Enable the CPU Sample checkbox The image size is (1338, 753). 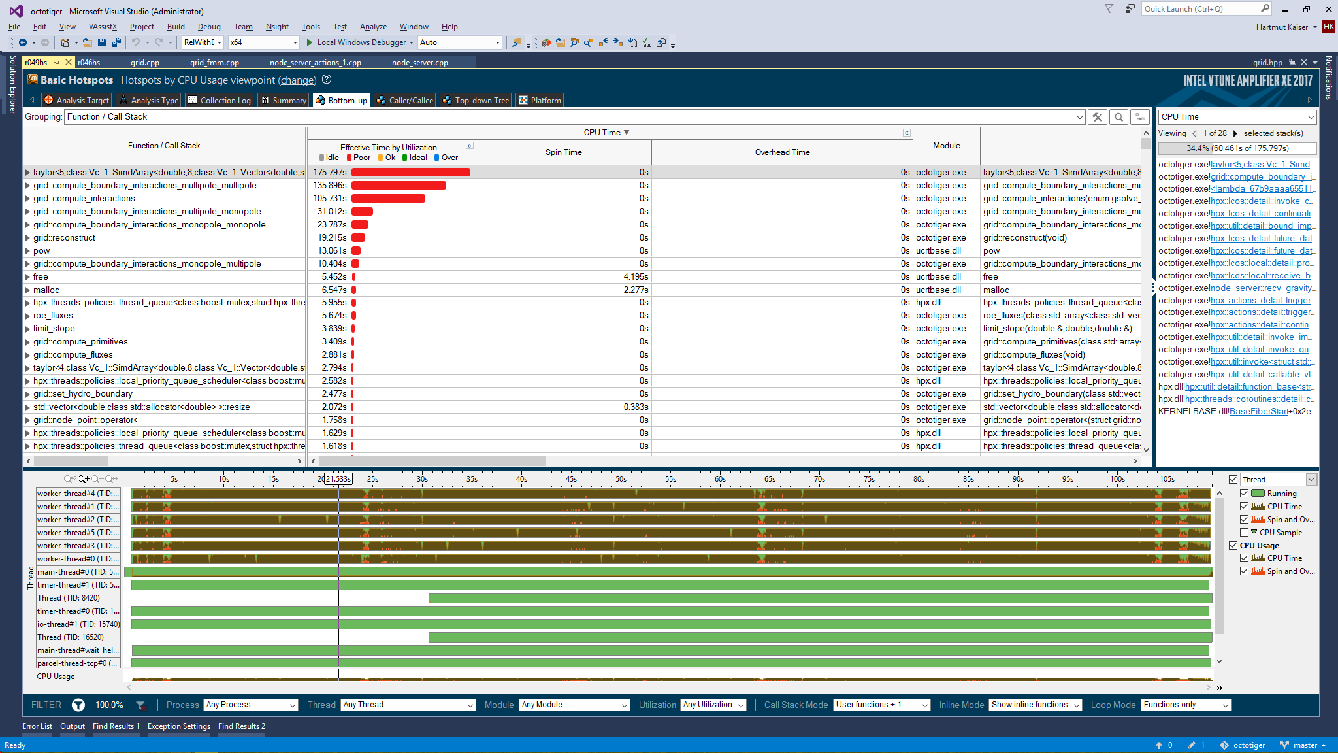click(1244, 533)
